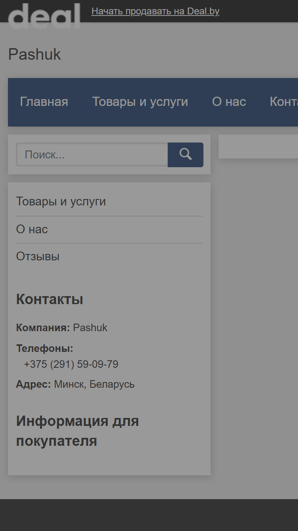Viewport: 298px width, 531px height.
Task: Open О нас in the sidebar list
Action: pyautogui.click(x=32, y=229)
